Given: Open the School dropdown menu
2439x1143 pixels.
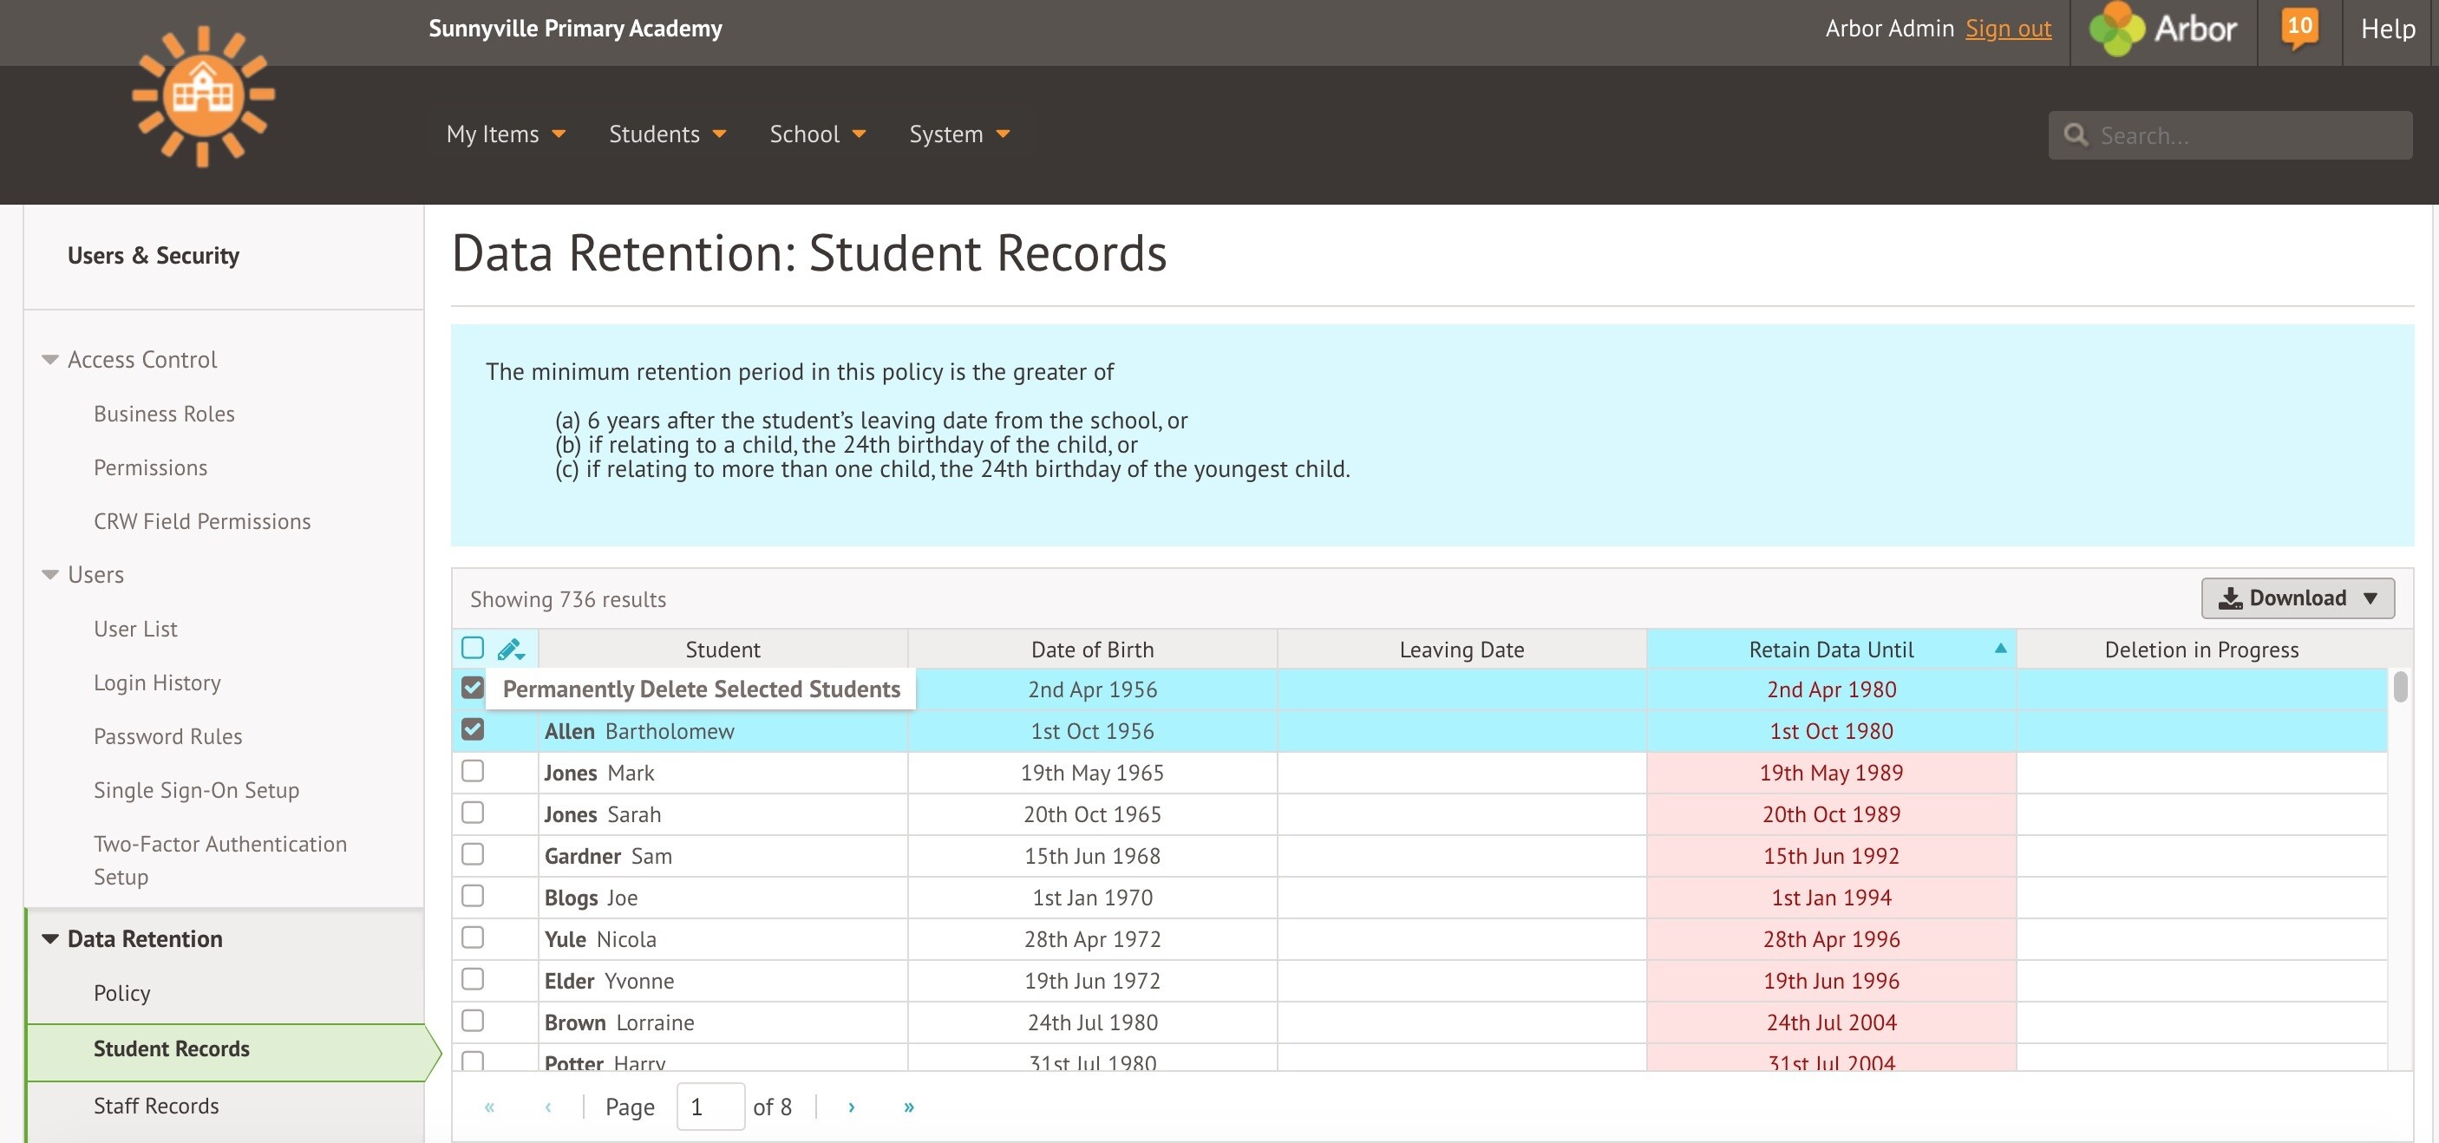Looking at the screenshot, I should click(818, 134).
